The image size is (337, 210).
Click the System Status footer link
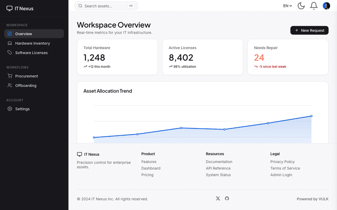coord(218,175)
